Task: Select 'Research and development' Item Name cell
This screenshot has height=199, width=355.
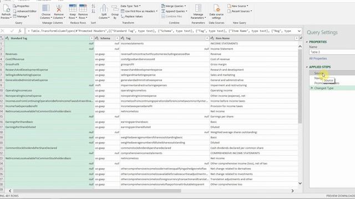Action: 254,70
